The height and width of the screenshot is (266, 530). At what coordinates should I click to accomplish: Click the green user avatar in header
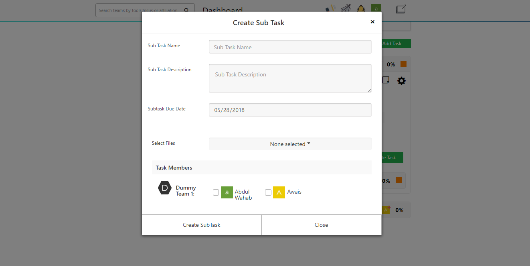point(376,8)
